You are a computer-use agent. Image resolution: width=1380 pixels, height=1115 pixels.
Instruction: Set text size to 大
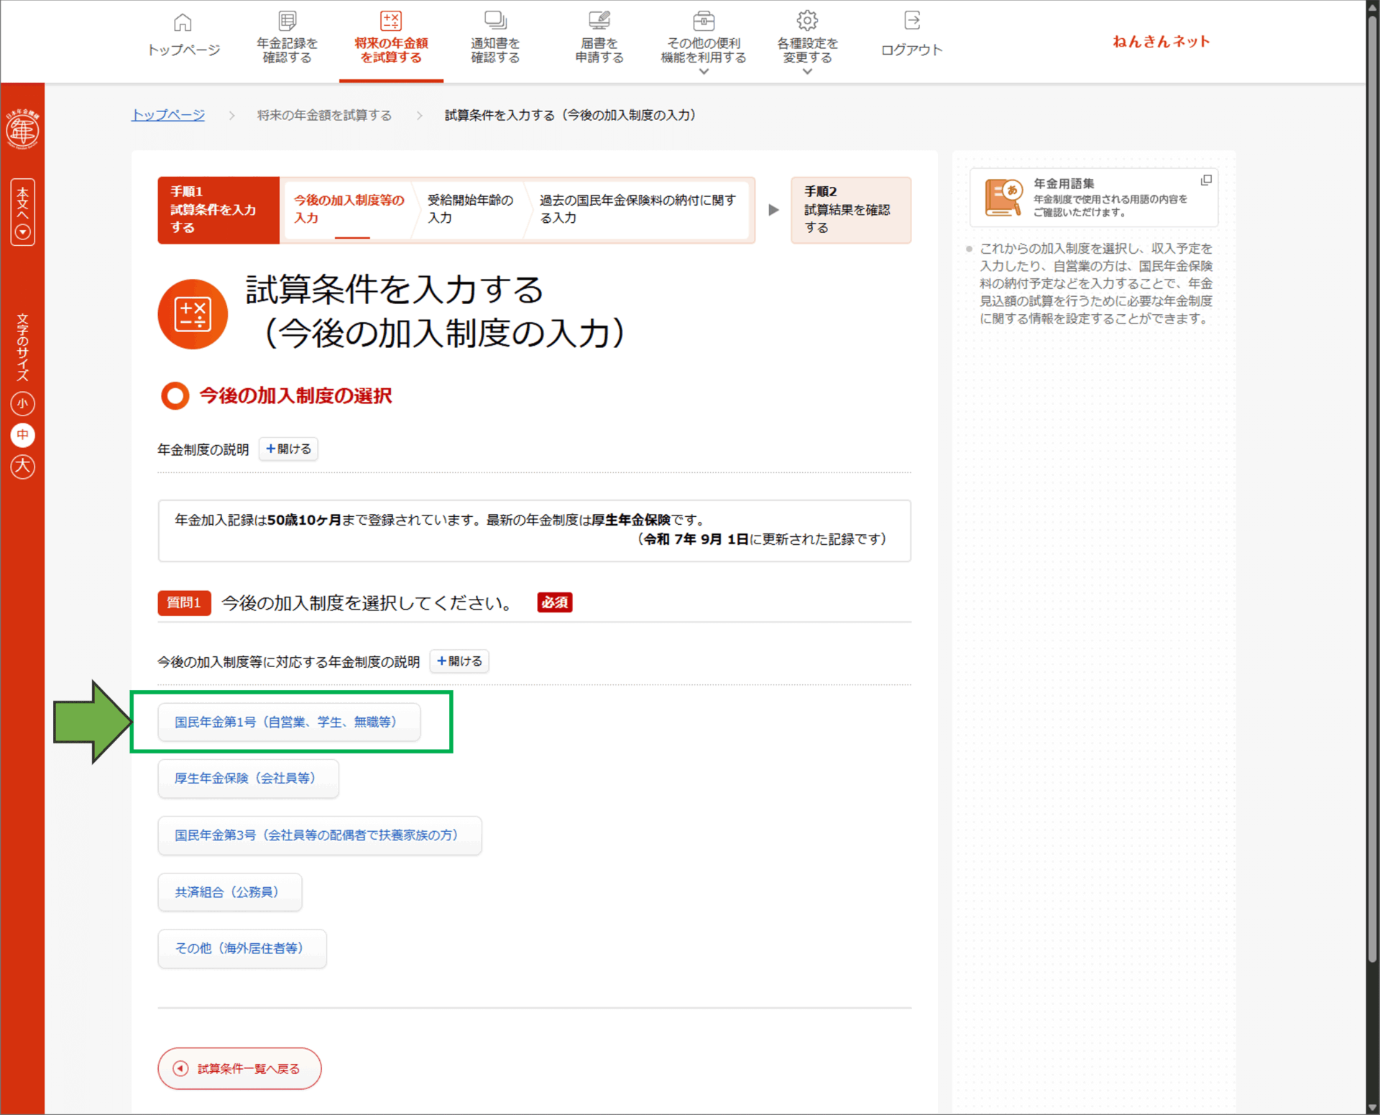[x=22, y=467]
